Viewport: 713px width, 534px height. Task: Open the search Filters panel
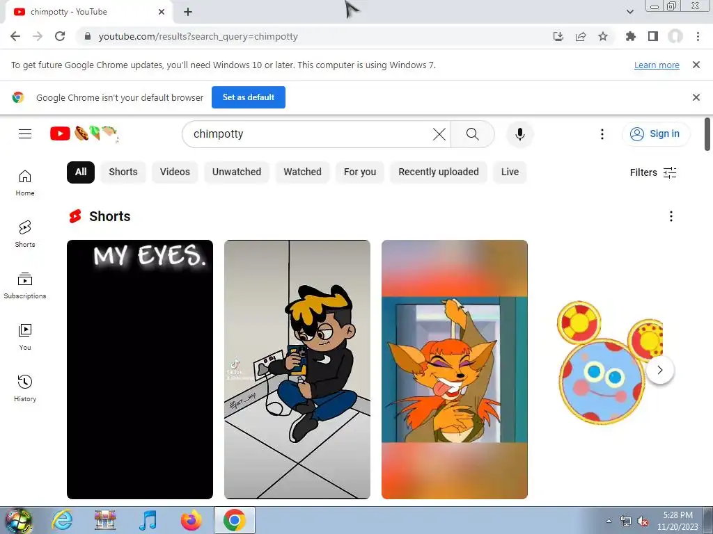653,172
